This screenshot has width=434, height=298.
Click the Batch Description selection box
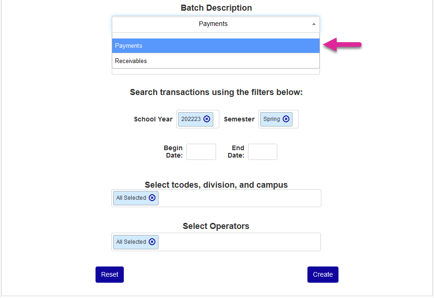213,24
